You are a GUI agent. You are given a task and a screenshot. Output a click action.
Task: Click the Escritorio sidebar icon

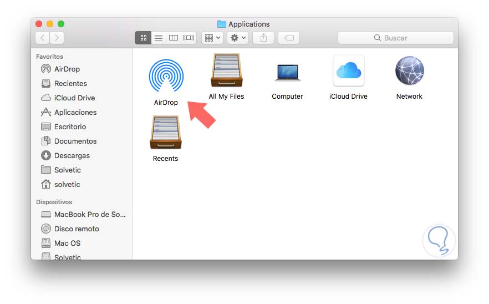click(46, 126)
